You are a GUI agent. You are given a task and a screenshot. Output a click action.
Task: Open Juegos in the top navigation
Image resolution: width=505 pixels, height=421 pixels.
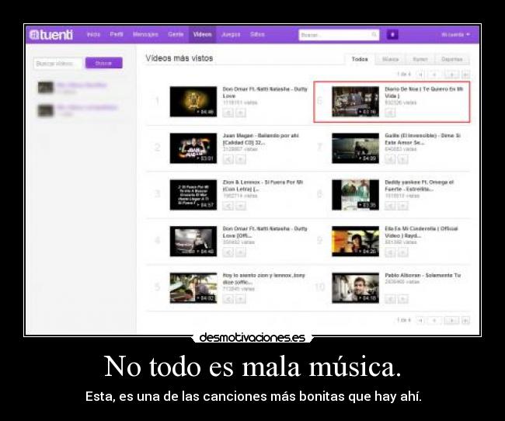click(231, 34)
